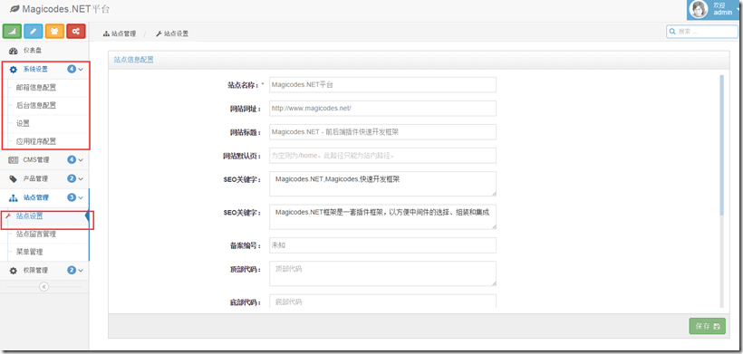The height and width of the screenshot is (354, 743).
Task: Click SEO textarea containing 框架是一套插件框架
Action: (382, 216)
